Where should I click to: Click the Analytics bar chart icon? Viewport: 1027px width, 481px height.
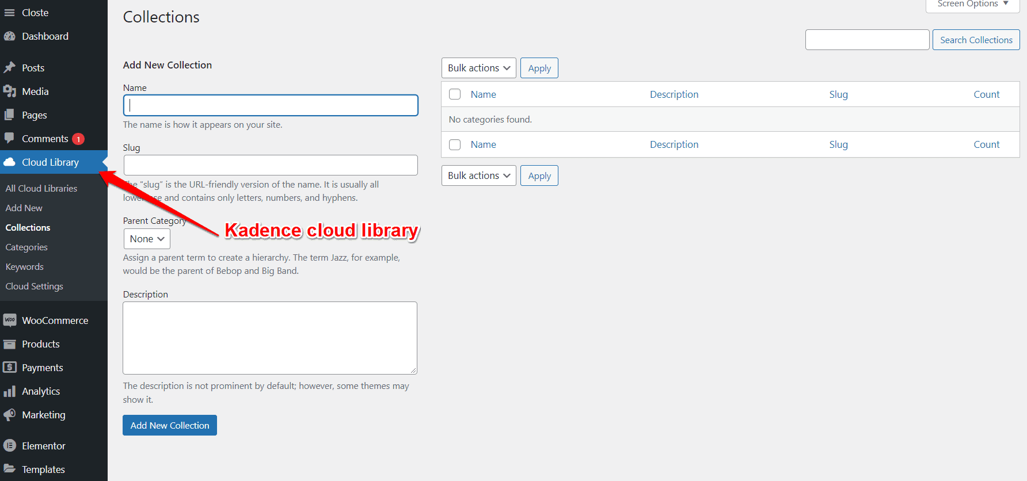10,391
